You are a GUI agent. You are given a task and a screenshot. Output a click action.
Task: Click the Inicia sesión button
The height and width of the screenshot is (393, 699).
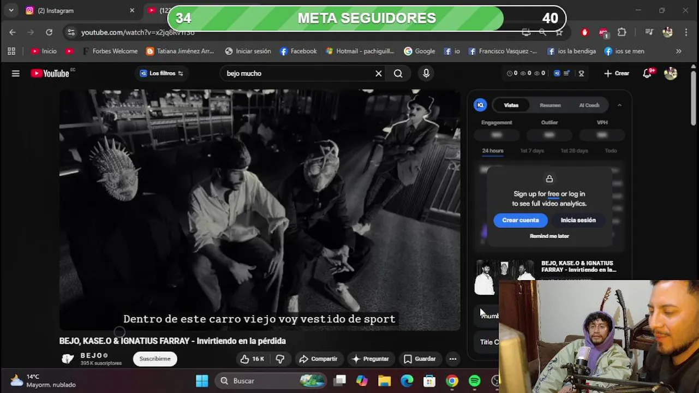click(578, 220)
